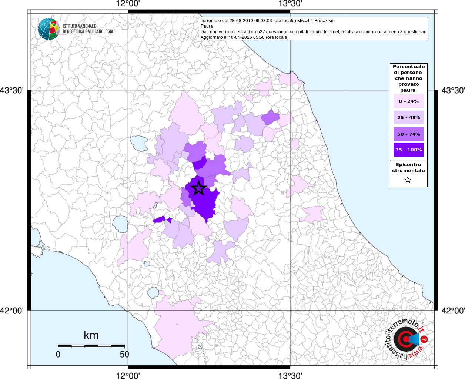The width and height of the screenshot is (465, 379).
Task: Click the earthquake info line 'Terremoto del 28-08-2010'
Action: point(267,21)
